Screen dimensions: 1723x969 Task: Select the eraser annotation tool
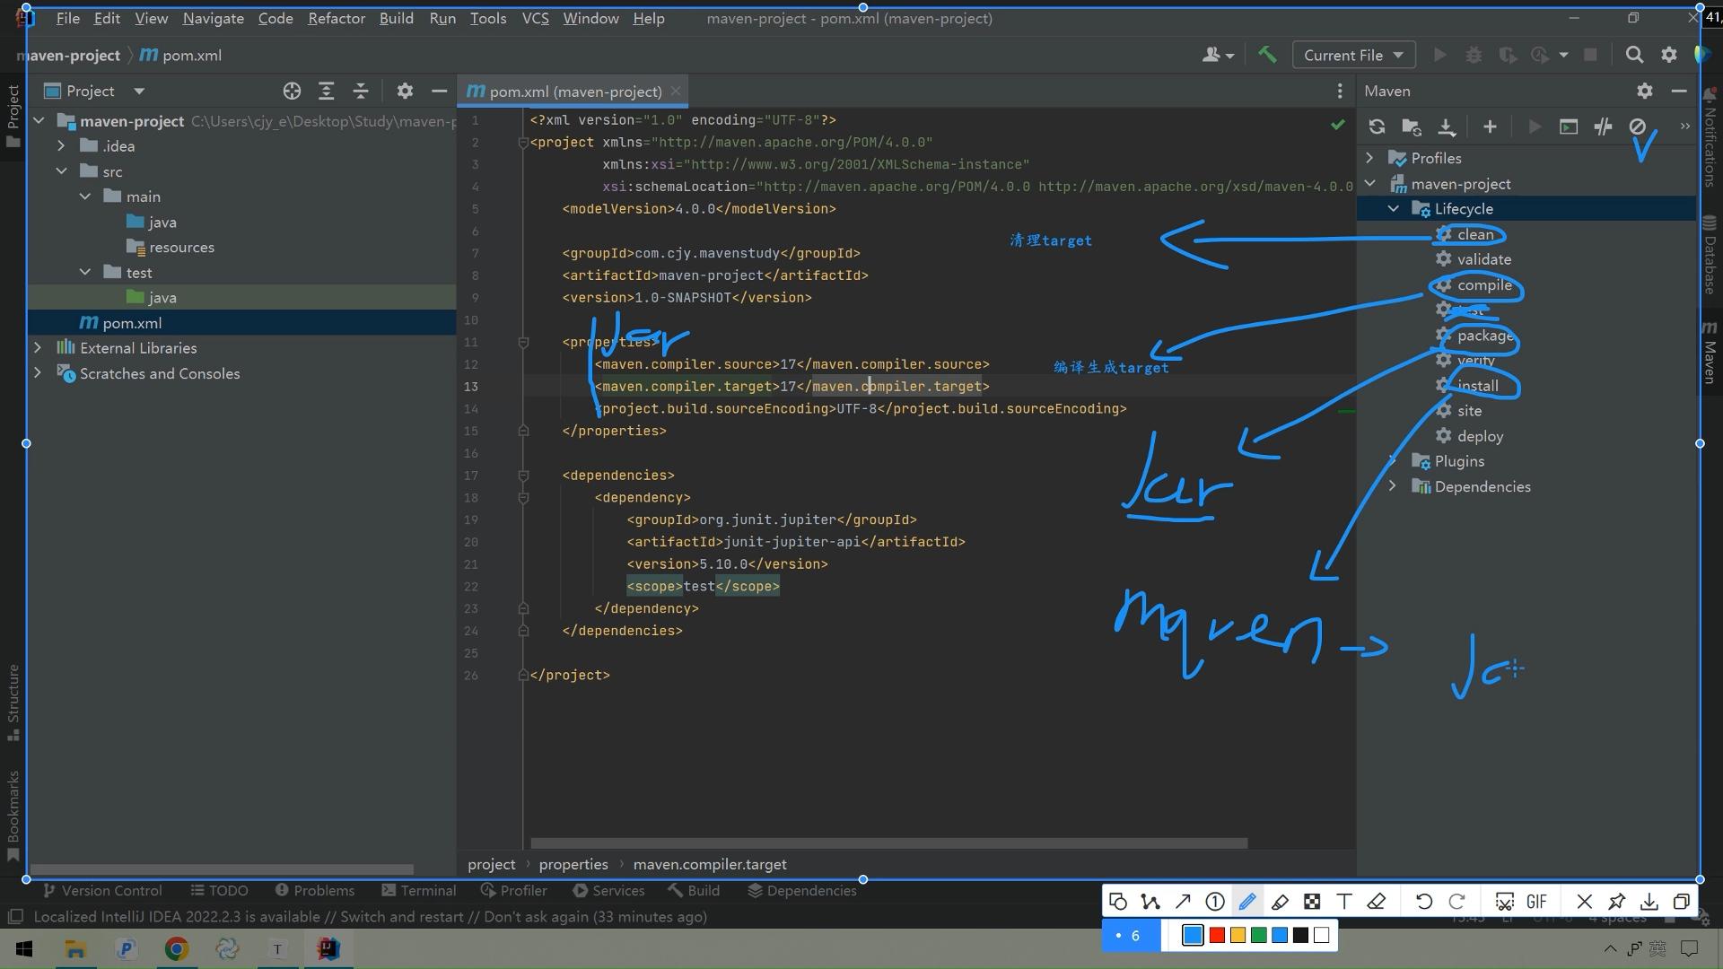pos(1377,902)
